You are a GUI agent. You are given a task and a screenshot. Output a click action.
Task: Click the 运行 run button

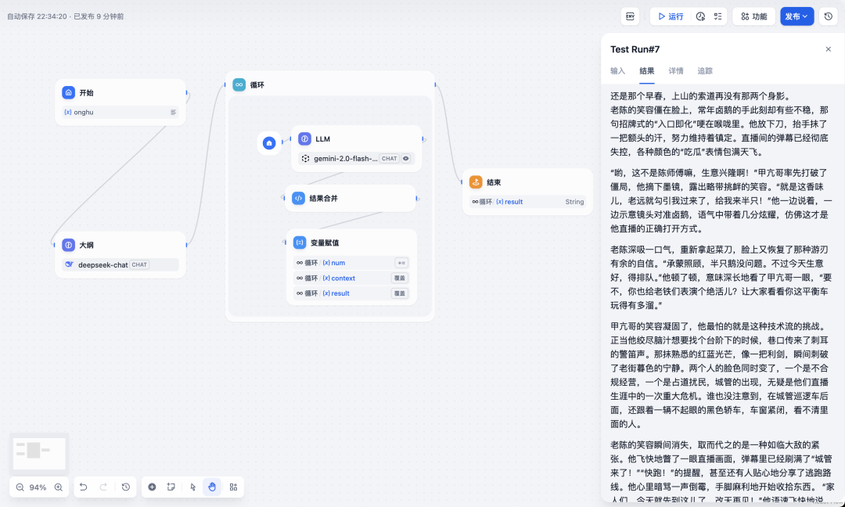[671, 16]
